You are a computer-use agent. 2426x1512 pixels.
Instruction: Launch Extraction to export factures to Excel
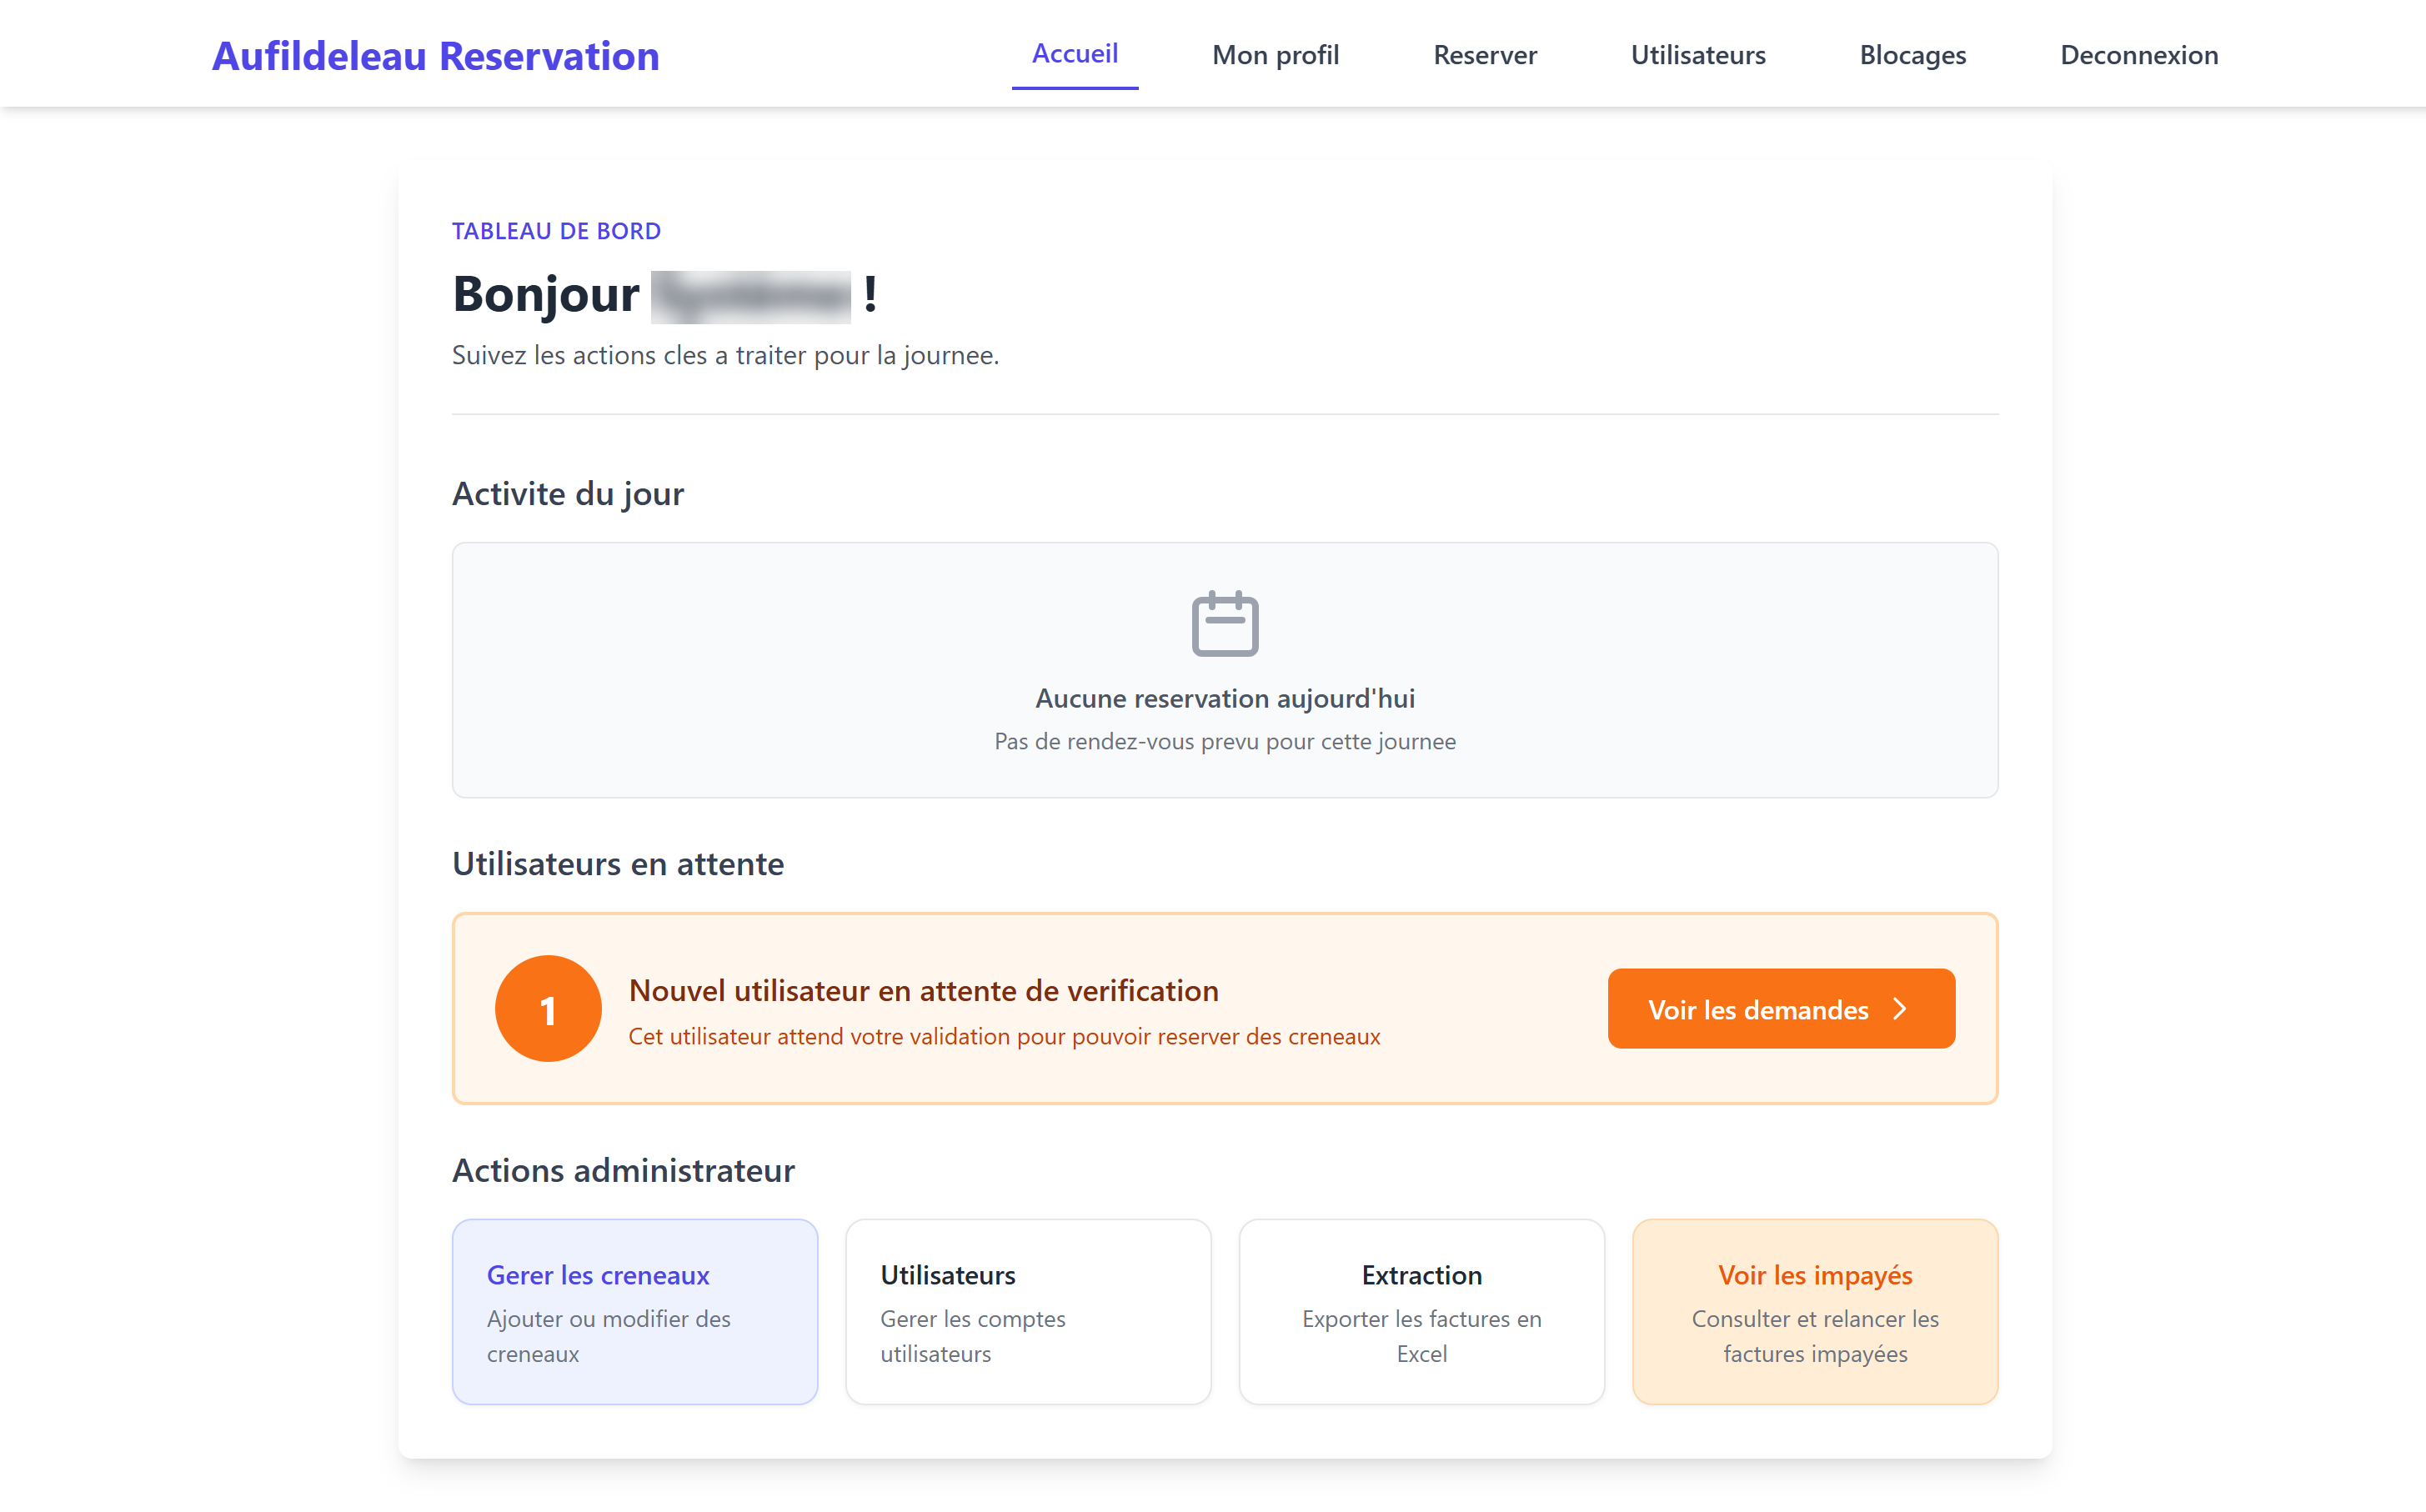tap(1421, 1311)
